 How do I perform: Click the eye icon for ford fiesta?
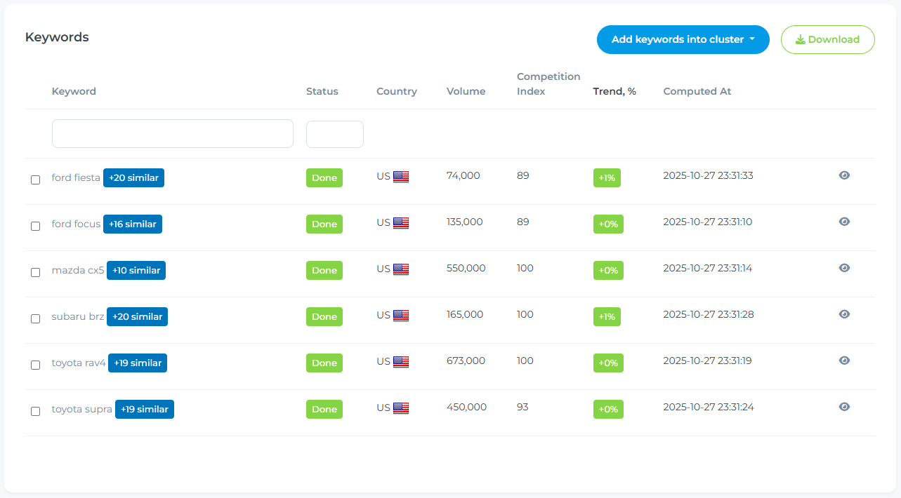pos(844,175)
